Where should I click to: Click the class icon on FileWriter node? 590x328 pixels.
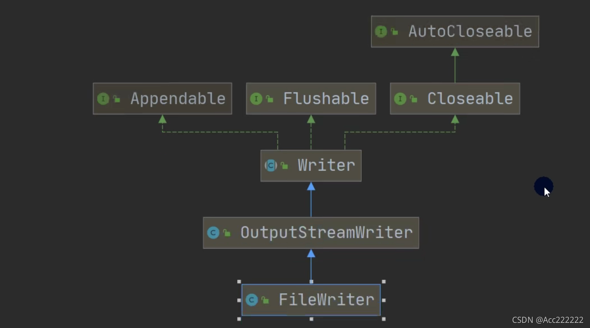click(252, 300)
